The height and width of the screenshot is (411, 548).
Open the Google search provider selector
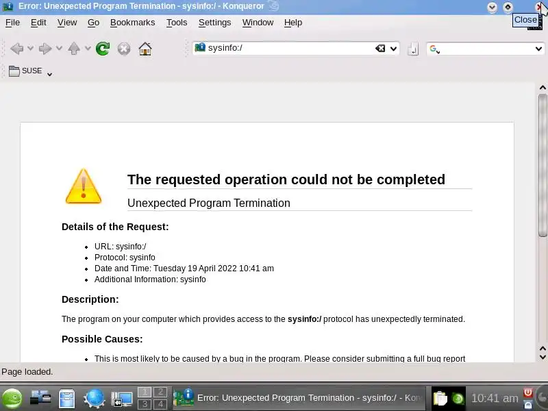coord(434,49)
